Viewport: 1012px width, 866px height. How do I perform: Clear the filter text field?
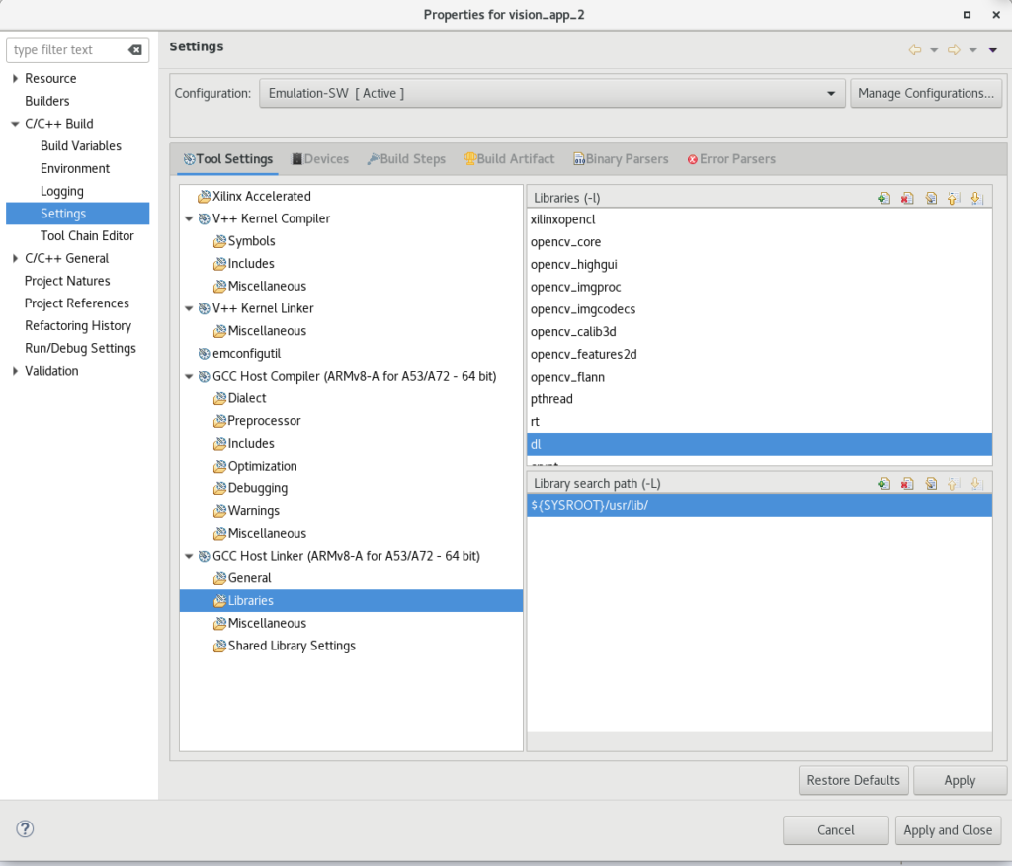(136, 49)
